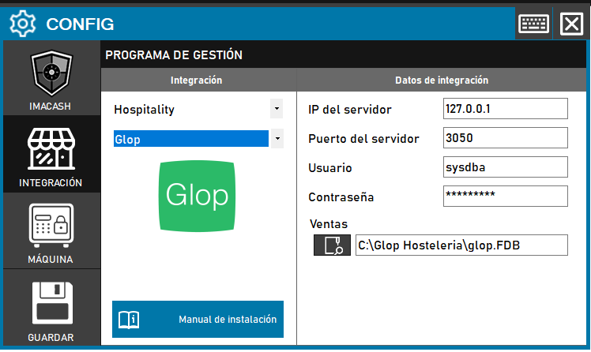Expand the Hospitality dropdown arrow
The width and height of the screenshot is (591, 352).
point(277,109)
